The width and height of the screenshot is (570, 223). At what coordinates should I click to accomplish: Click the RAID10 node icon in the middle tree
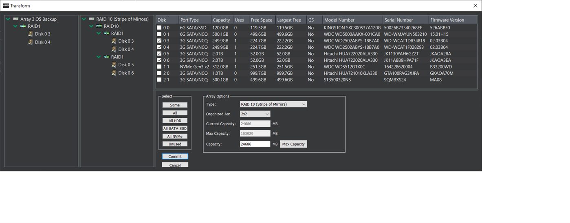click(x=99, y=26)
